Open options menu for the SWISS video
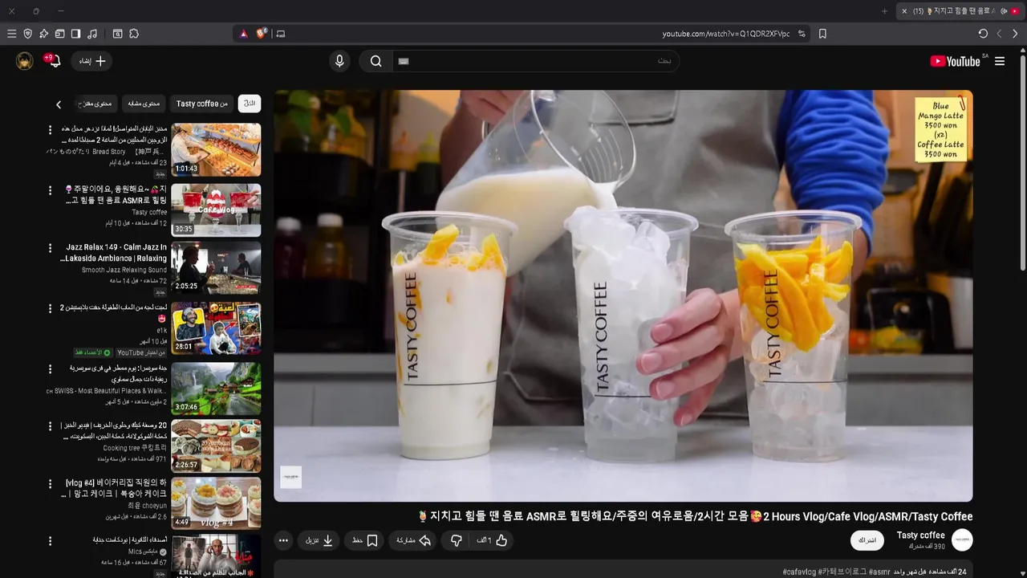This screenshot has height=578, width=1027. pyautogui.click(x=50, y=369)
